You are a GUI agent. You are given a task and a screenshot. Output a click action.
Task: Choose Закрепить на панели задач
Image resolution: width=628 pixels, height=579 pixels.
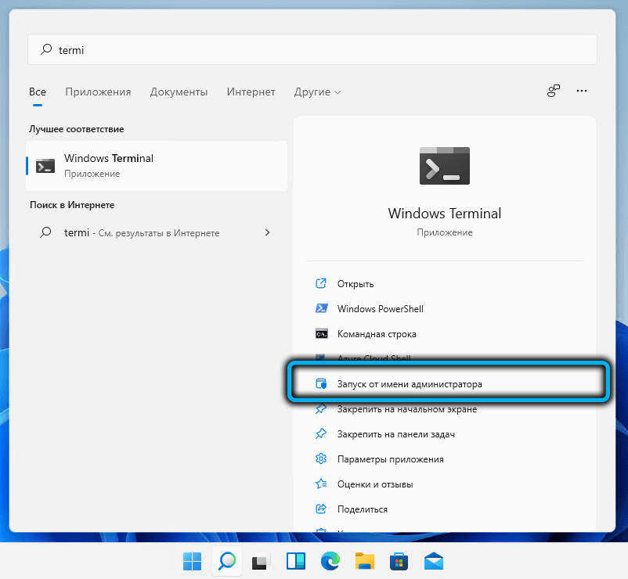[x=395, y=434]
